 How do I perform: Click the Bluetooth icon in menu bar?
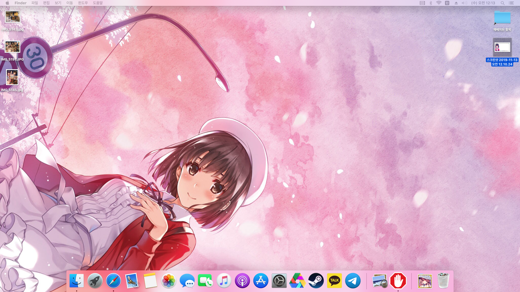431,3
